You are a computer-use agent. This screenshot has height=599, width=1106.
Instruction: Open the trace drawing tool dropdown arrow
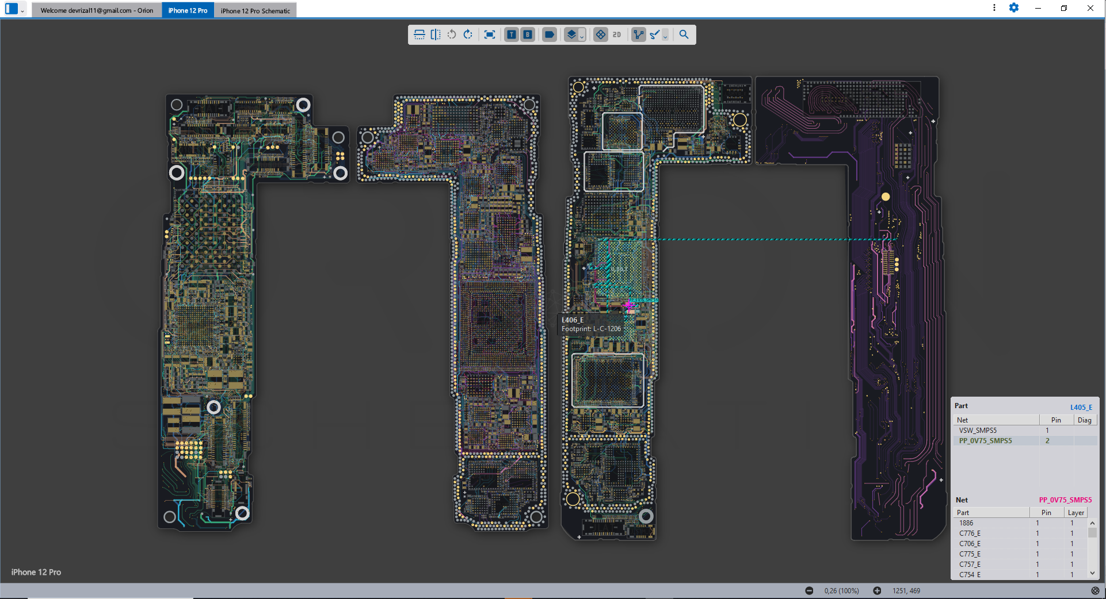(665, 36)
